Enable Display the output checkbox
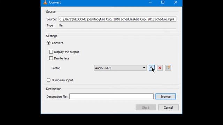This screenshot has width=223, height=125. click(51, 52)
